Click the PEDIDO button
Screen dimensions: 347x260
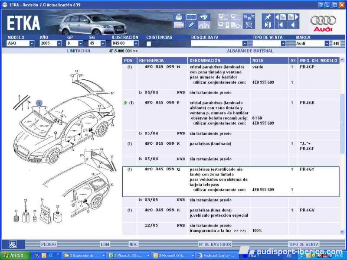[49, 244]
